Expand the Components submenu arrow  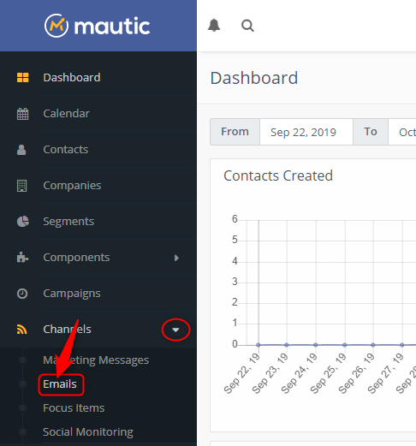point(176,258)
